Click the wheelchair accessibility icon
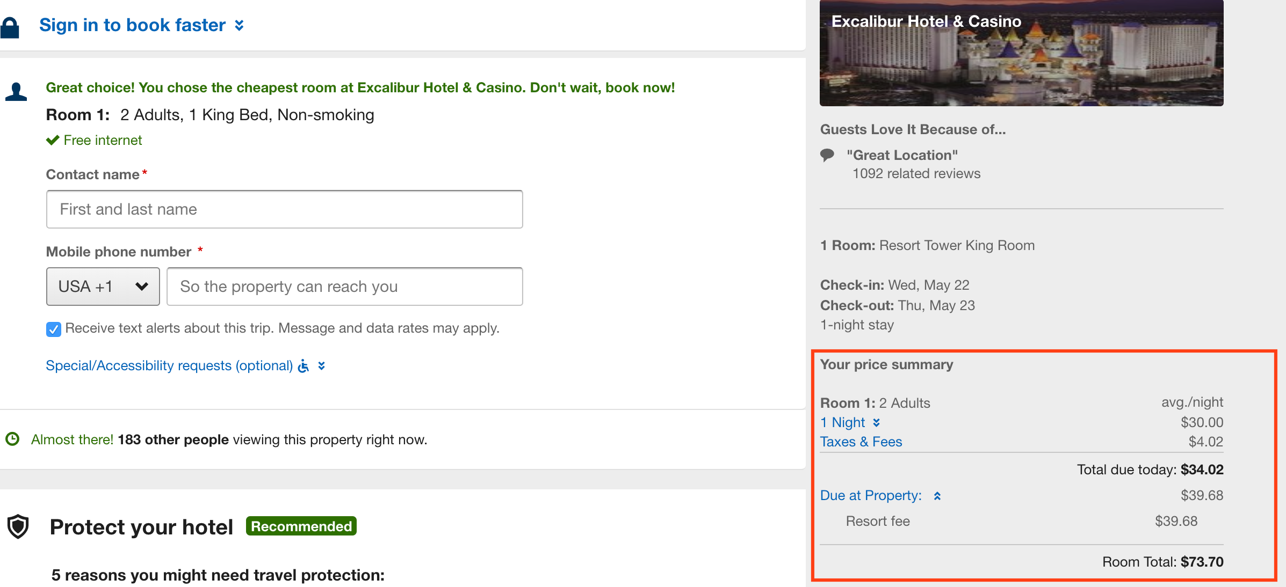Image resolution: width=1286 pixels, height=587 pixels. pyautogui.click(x=304, y=366)
